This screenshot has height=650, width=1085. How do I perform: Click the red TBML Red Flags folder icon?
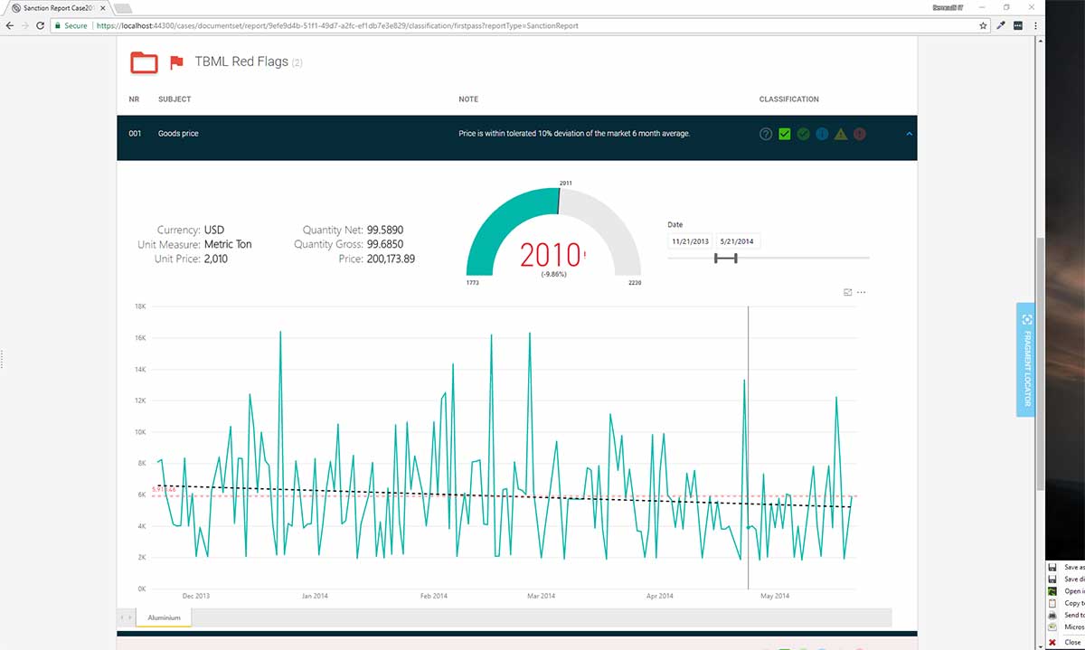(144, 62)
